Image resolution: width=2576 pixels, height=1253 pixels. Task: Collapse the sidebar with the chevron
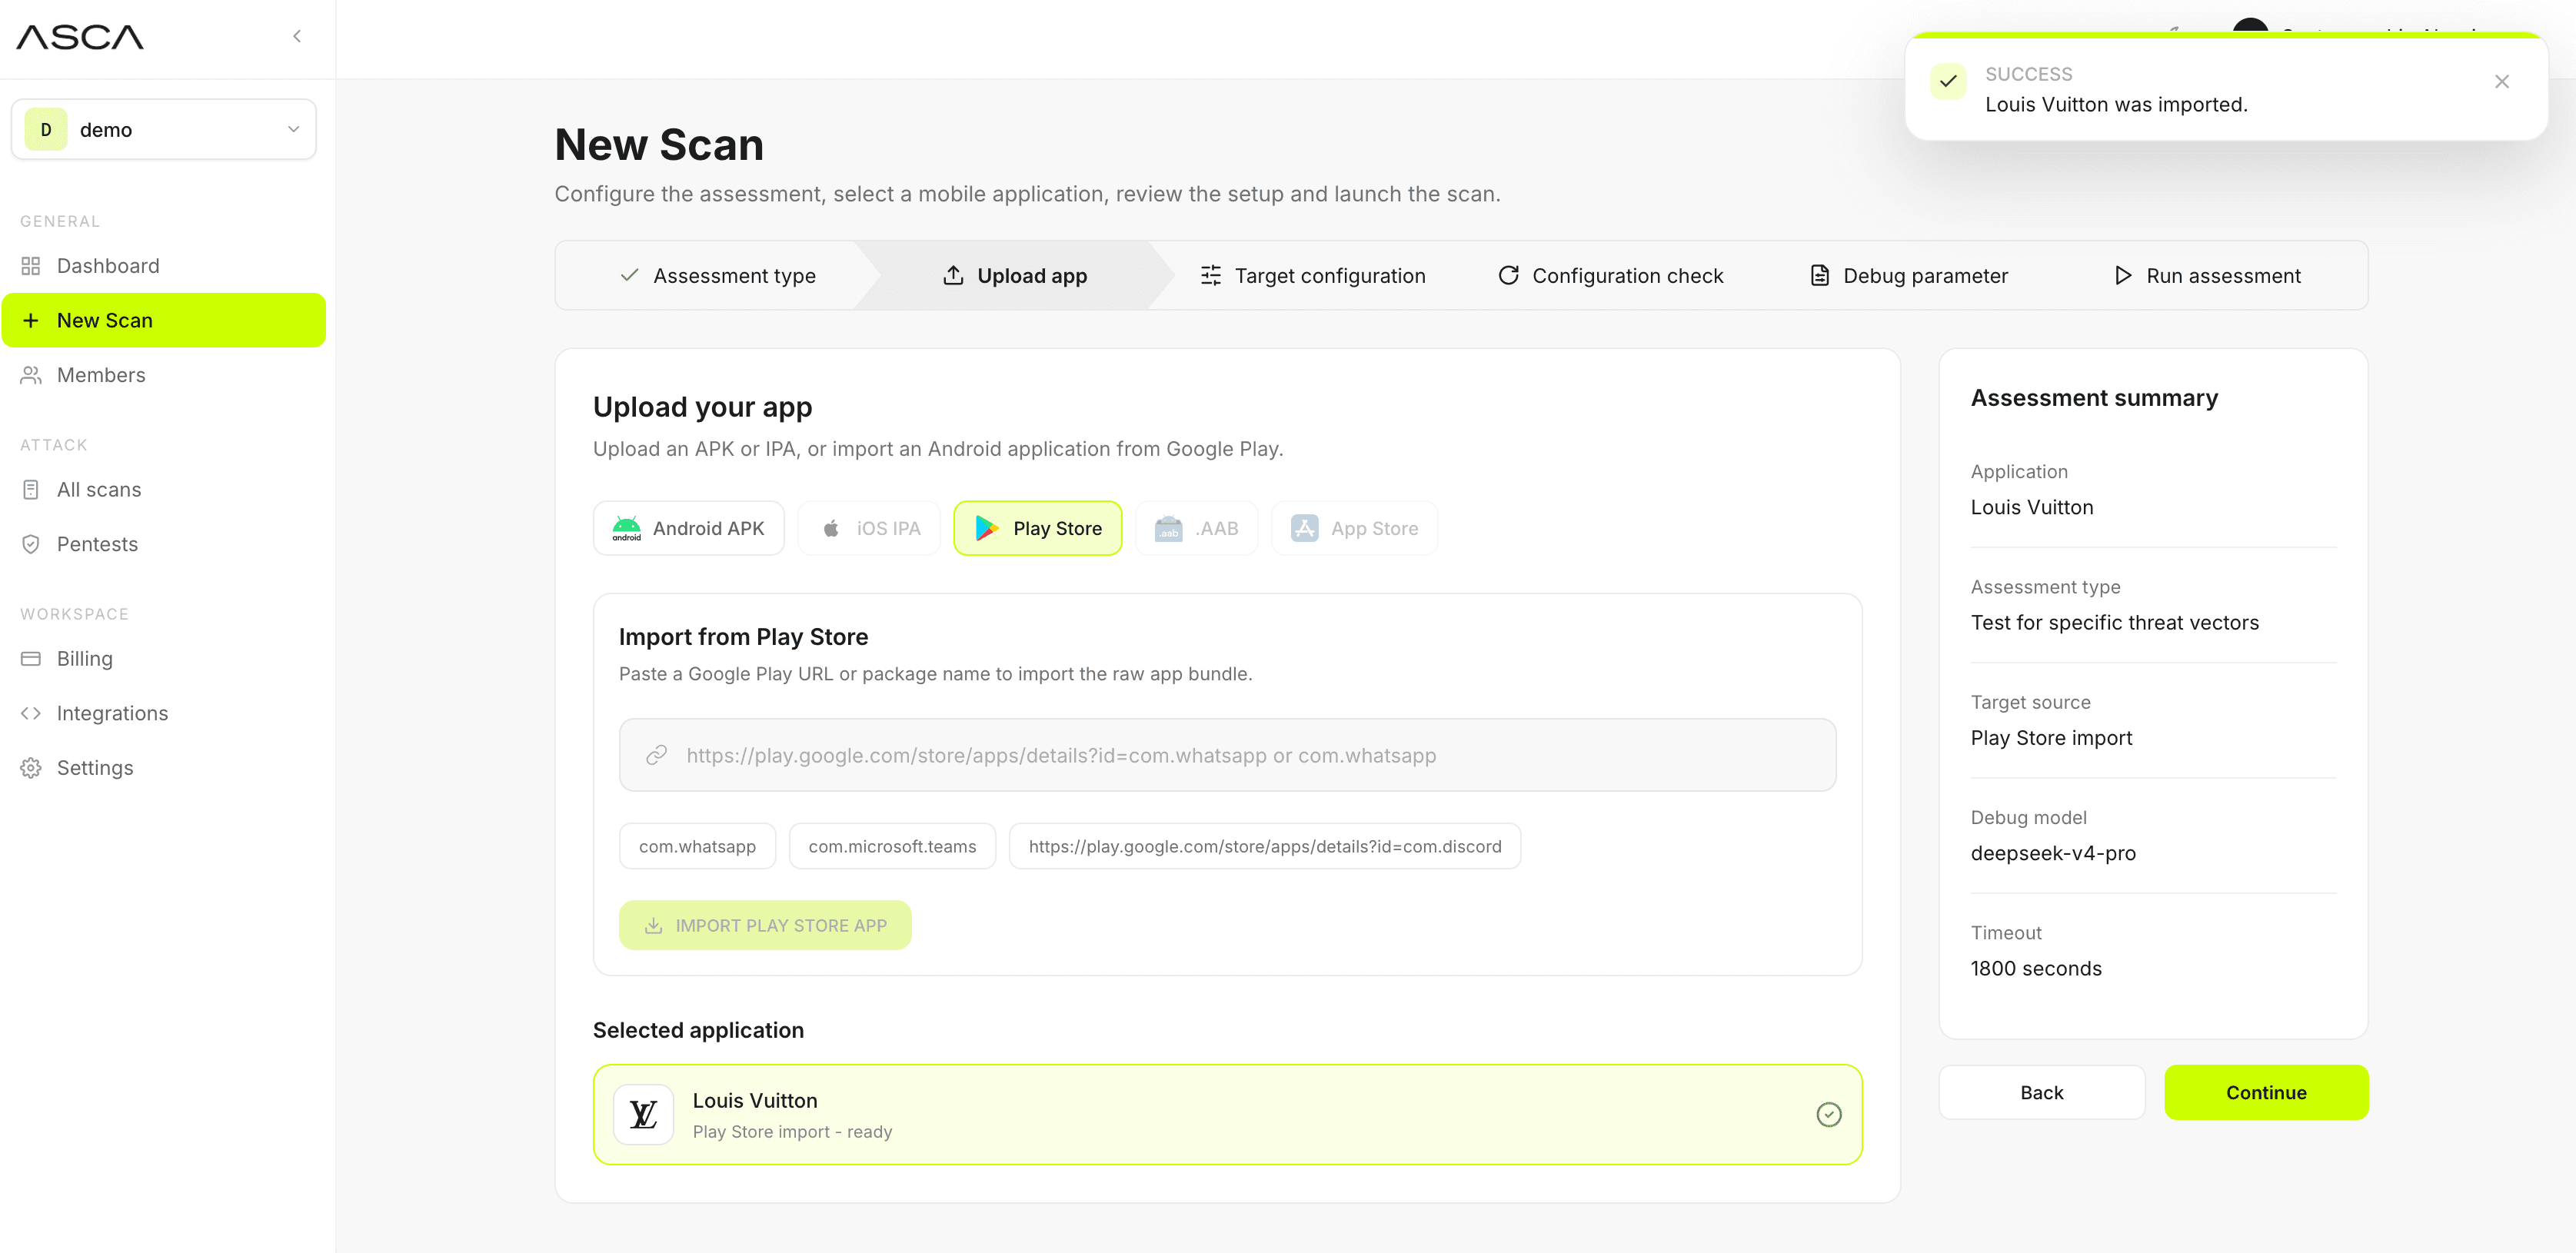pyautogui.click(x=297, y=36)
